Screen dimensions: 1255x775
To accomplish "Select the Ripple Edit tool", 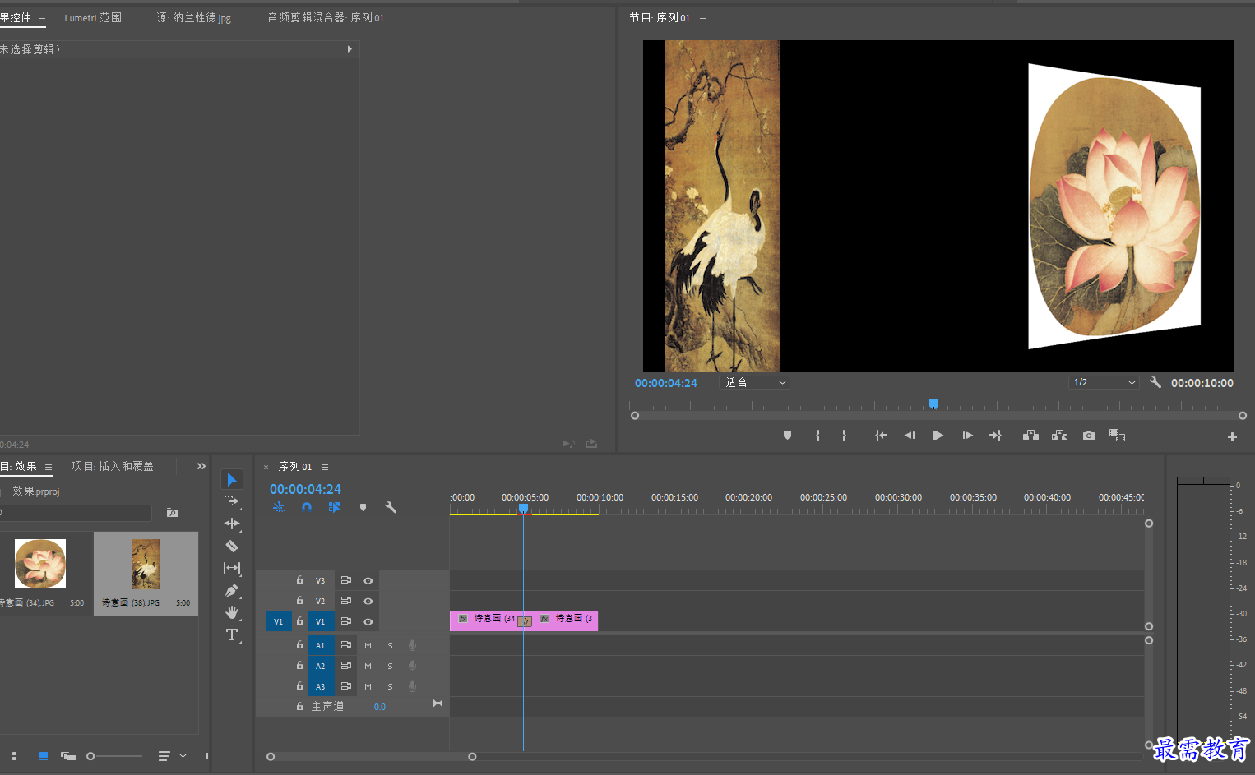I will point(232,524).
